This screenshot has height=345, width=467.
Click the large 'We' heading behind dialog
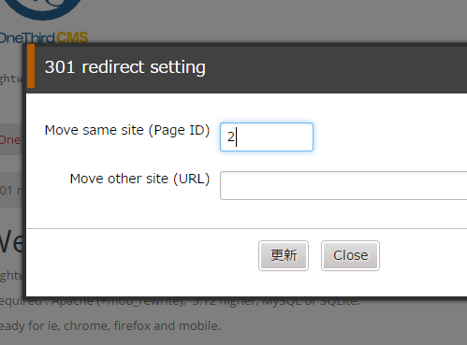point(11,241)
